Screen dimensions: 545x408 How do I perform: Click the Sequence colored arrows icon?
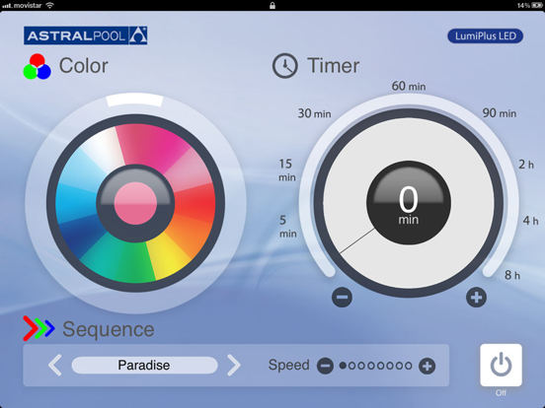pyautogui.click(x=39, y=328)
